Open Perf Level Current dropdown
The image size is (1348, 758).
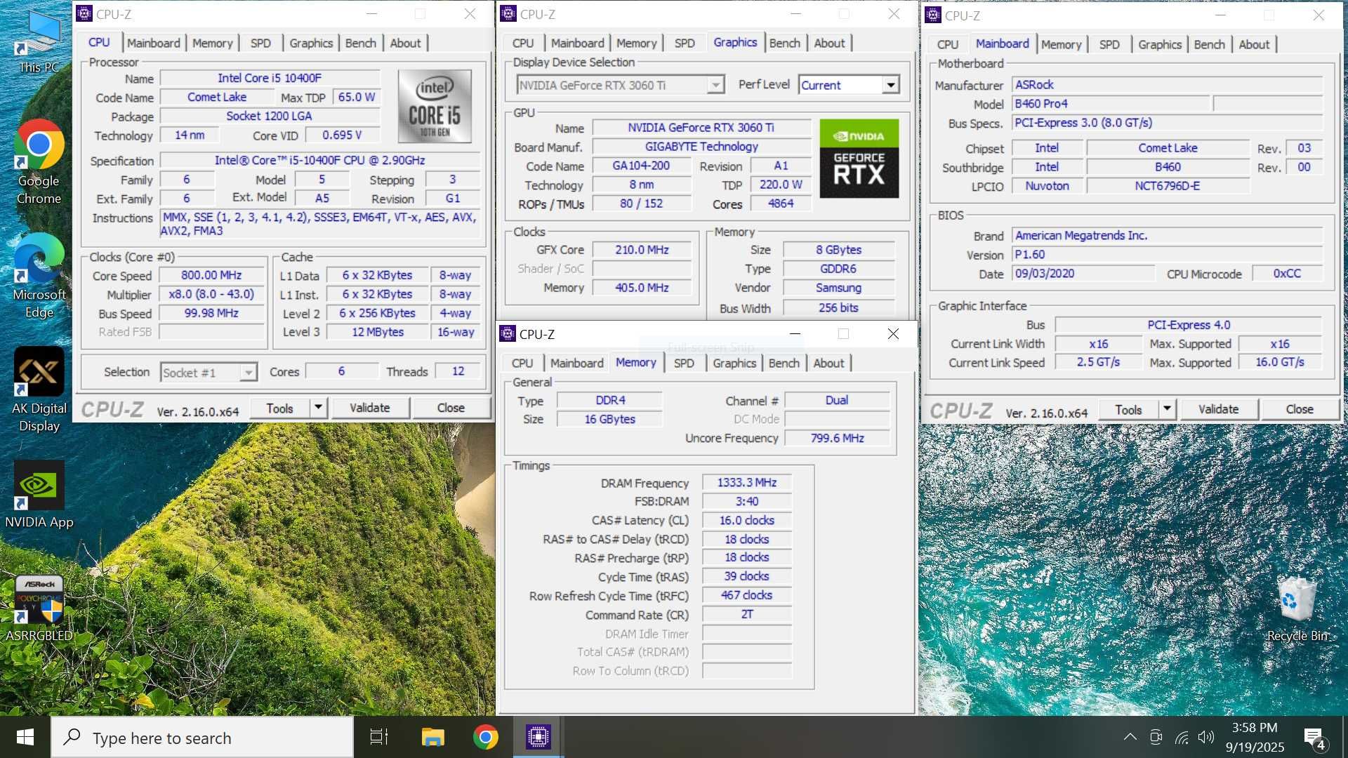pos(849,85)
